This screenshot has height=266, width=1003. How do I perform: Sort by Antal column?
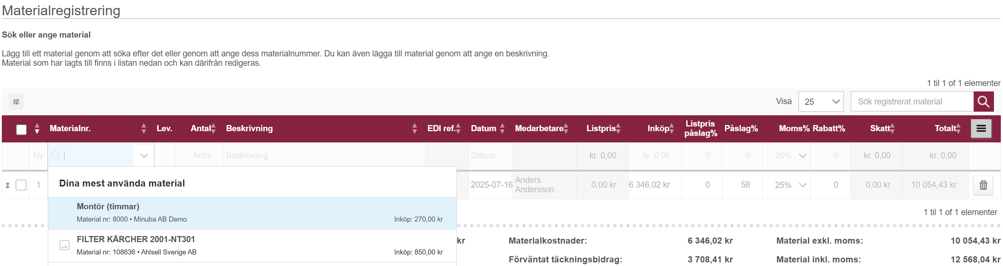click(214, 129)
